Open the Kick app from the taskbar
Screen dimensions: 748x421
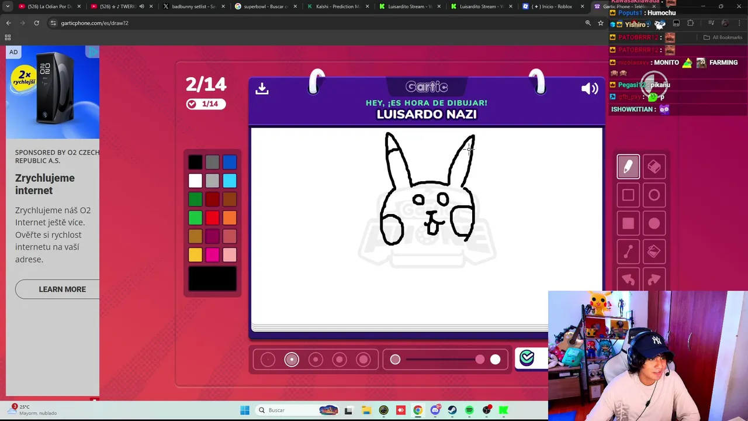tap(504, 410)
